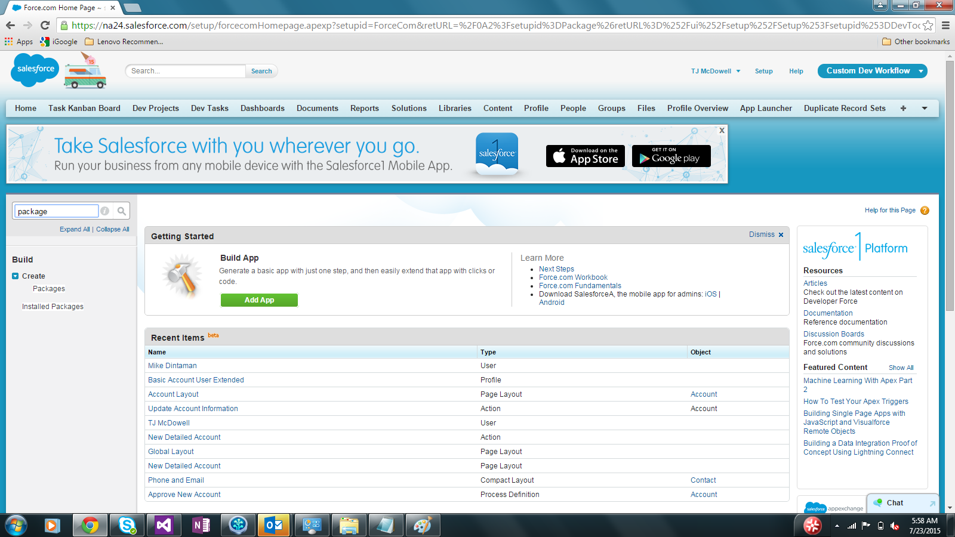Open the Get it on Google Play badge

click(x=671, y=156)
